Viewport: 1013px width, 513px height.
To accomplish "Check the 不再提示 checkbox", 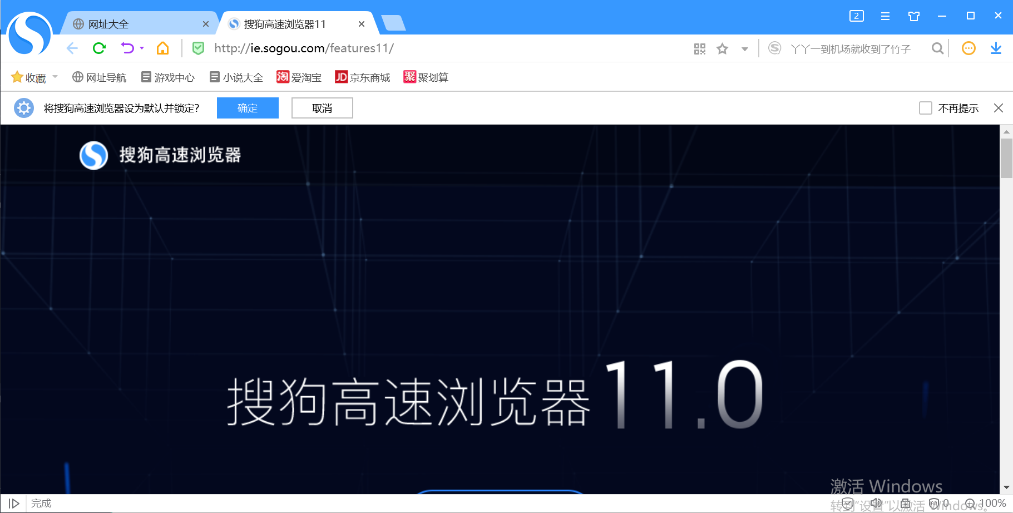I will [926, 108].
